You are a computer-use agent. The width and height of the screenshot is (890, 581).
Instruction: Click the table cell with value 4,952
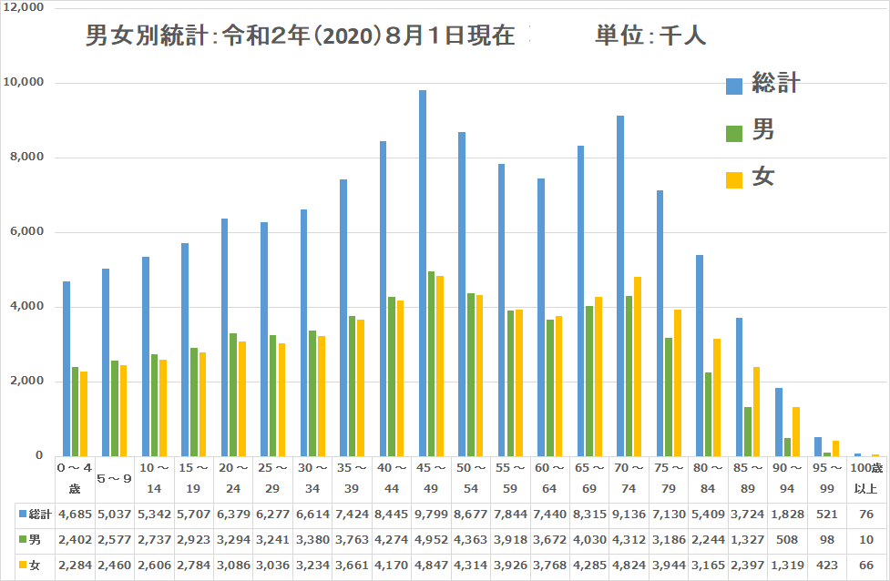[431, 540]
